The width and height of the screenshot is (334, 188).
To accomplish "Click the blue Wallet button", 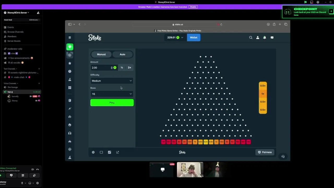I will click(194, 38).
